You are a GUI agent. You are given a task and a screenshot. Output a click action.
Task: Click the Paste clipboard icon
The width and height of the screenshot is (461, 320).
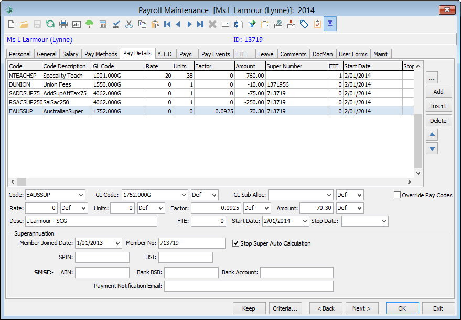pos(155,24)
